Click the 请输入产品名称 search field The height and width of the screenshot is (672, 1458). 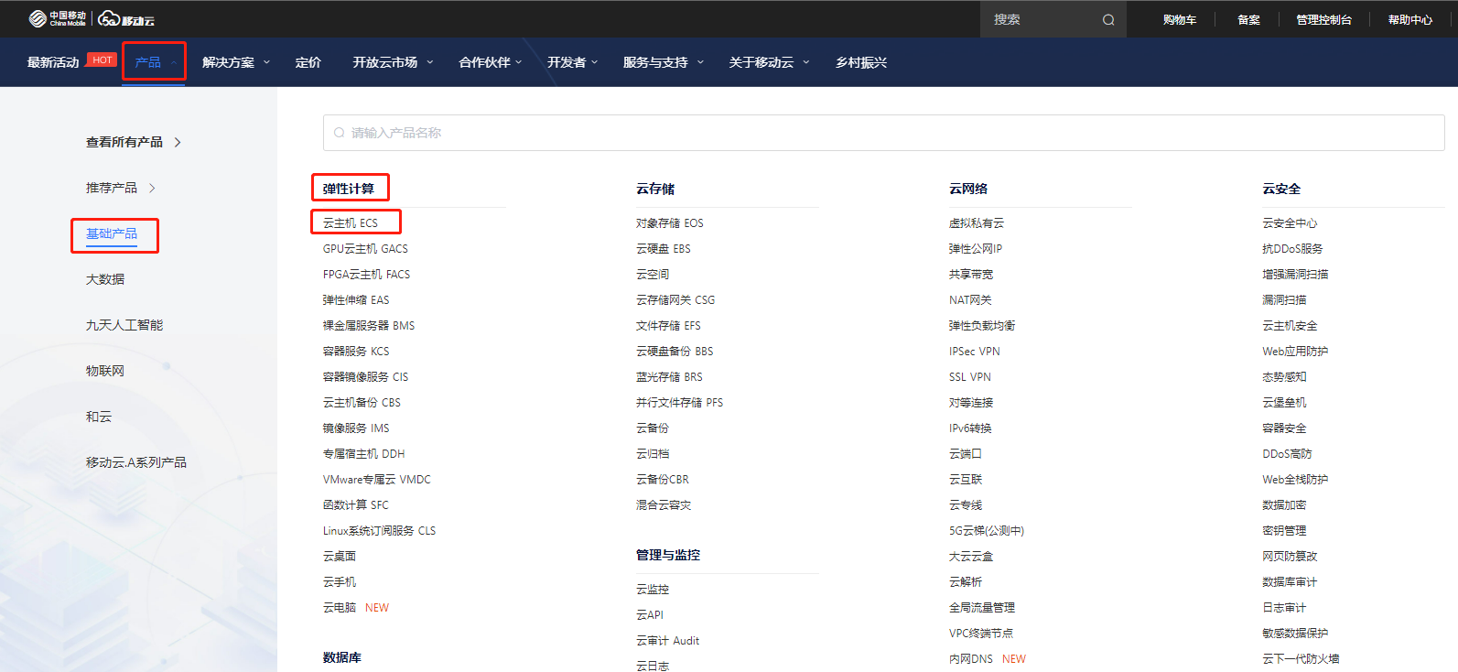point(883,133)
